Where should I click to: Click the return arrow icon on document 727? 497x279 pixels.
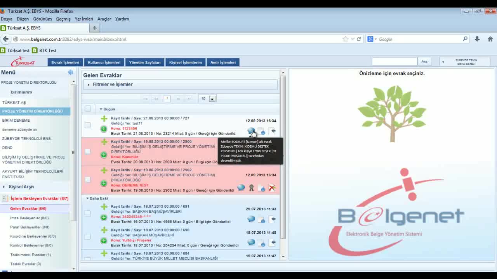coord(273,131)
